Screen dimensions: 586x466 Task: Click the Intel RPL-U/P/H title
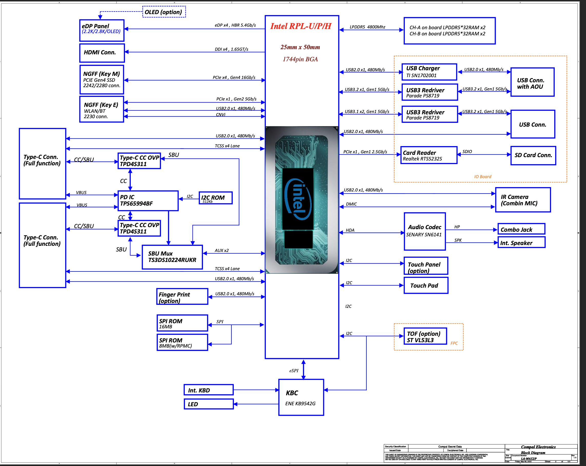301,26
